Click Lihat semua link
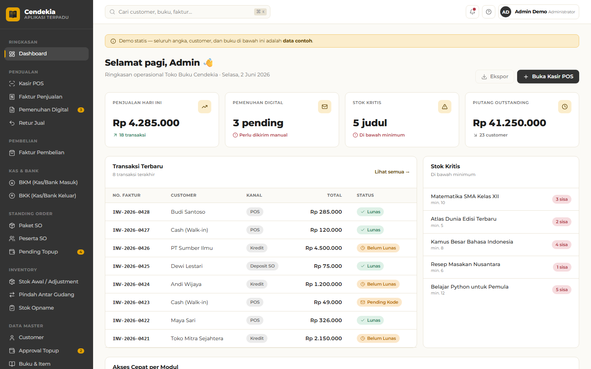Image resolution: width=591 pixels, height=369 pixels. click(392, 172)
